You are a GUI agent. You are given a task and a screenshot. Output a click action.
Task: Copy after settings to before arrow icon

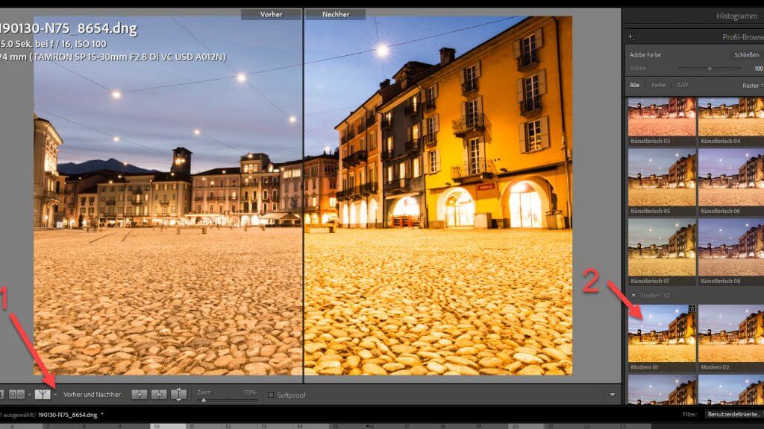[x=159, y=394]
